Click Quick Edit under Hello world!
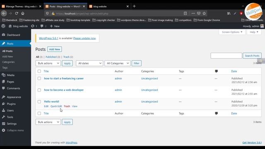 pyautogui.click(x=56, y=106)
